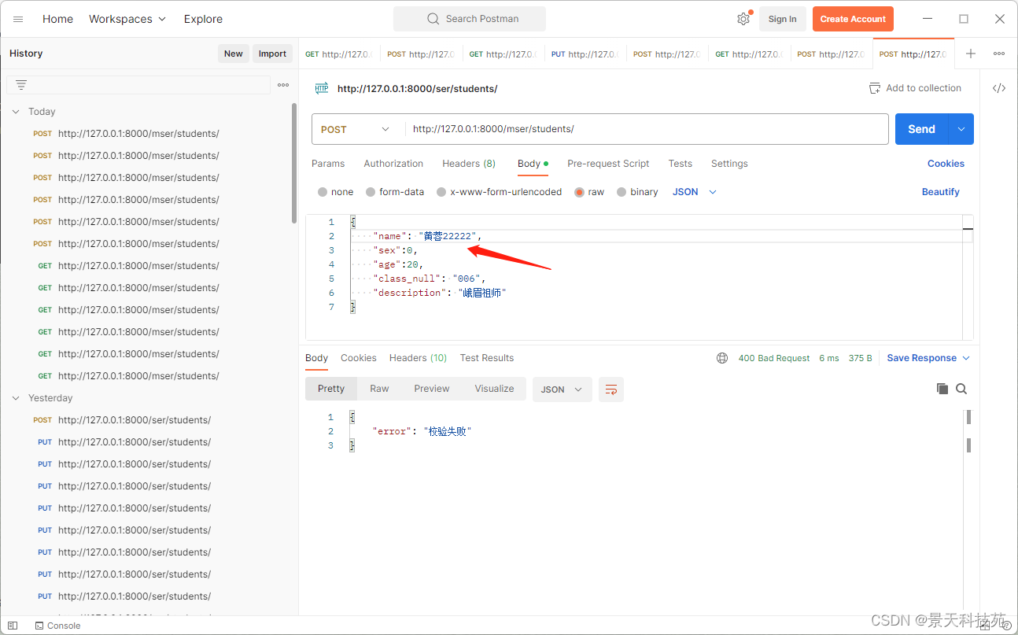
Task: Switch to the Tests tab
Action: [681, 164]
